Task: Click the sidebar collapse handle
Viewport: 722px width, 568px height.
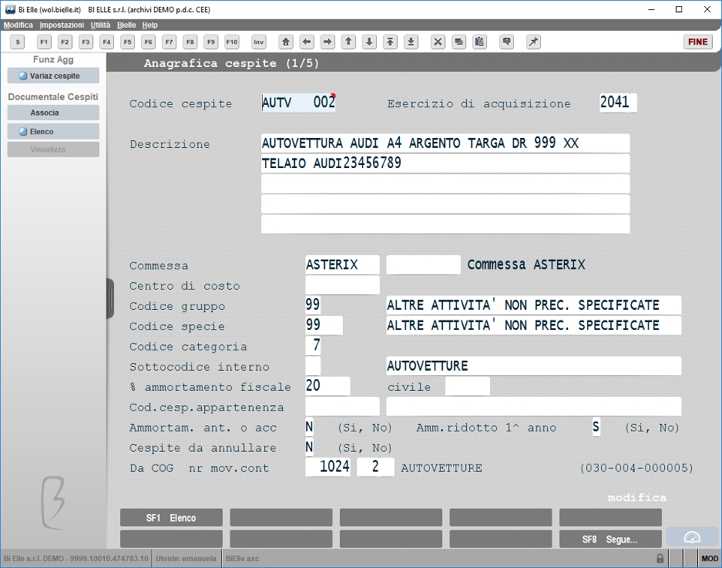Action: click(110, 298)
